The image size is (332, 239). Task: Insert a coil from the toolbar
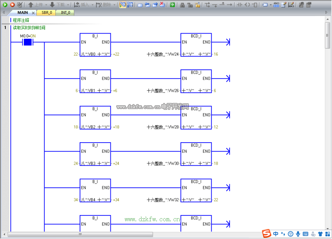pyautogui.click(x=247, y=5)
